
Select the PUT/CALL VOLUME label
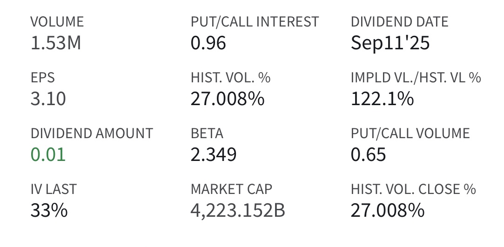[x=410, y=134]
